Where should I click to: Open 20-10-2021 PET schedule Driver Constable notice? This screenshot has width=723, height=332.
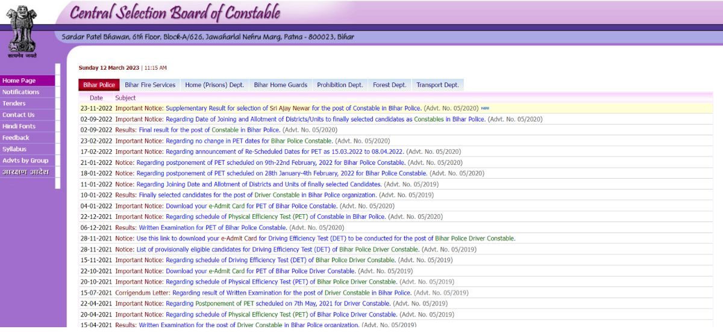tap(281, 281)
